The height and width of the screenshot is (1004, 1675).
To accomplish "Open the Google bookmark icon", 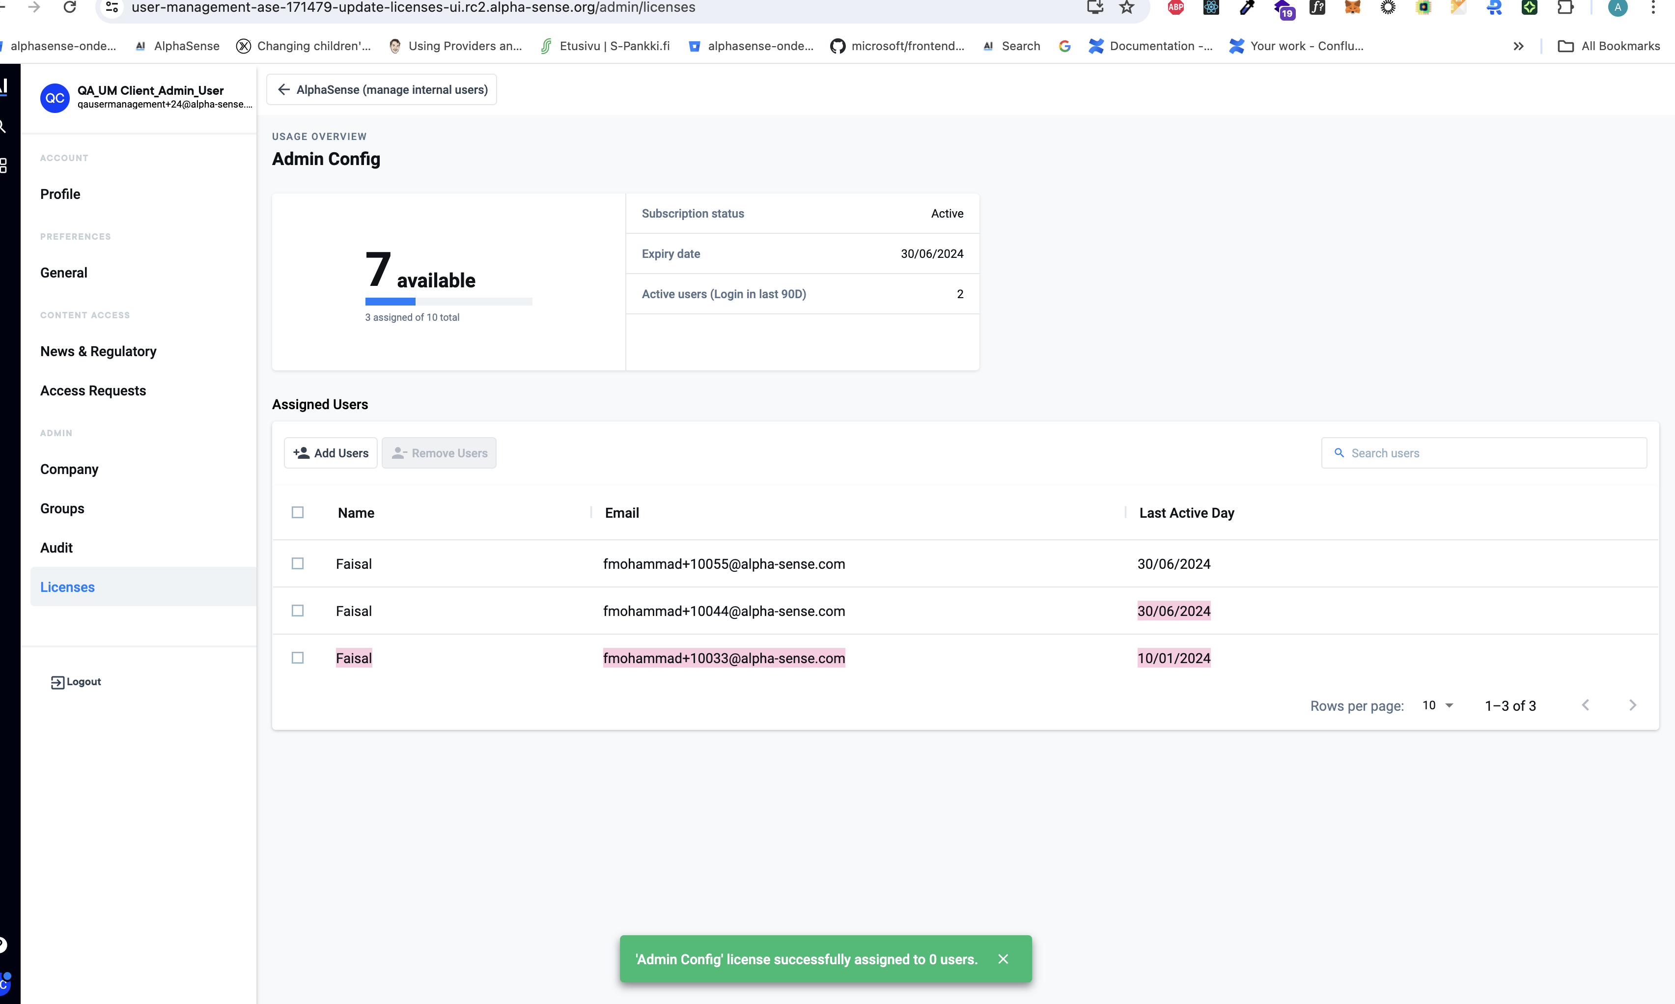I will click(1064, 46).
